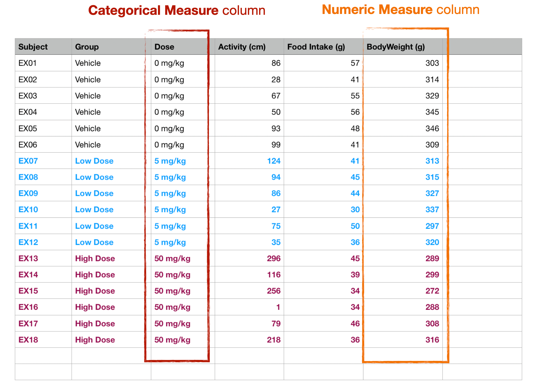Click the Vehicle group cell for EX01
This screenshot has height=384, width=534.
(111, 63)
